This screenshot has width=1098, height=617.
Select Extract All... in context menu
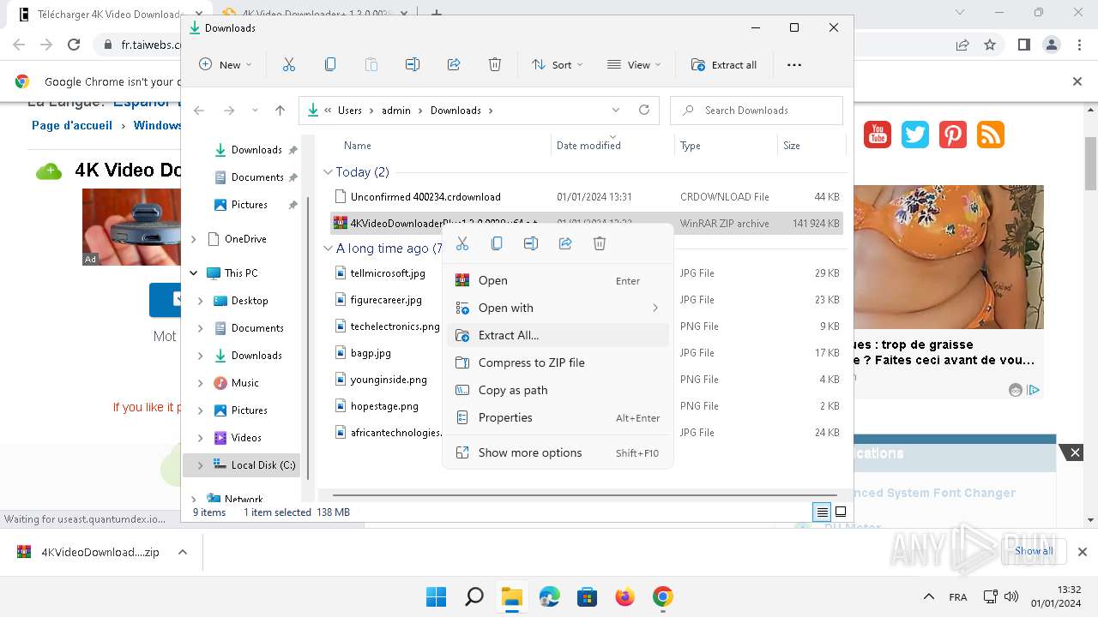click(558, 335)
